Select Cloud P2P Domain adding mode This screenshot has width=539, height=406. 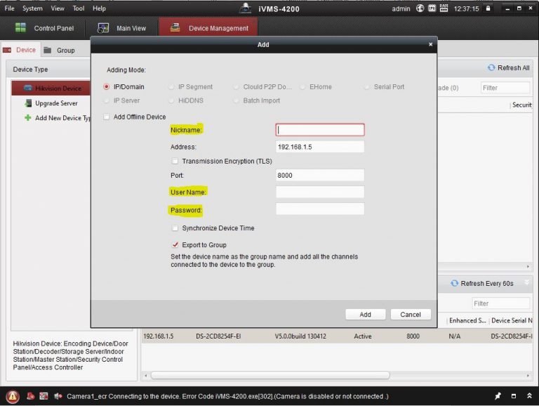[x=236, y=86]
